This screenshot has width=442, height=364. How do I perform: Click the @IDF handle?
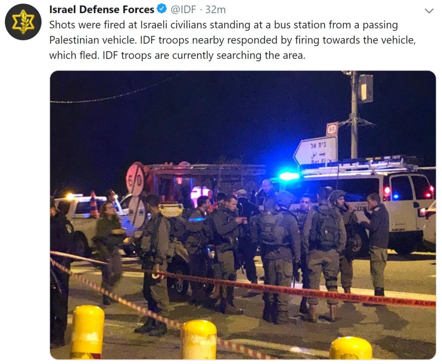183,9
